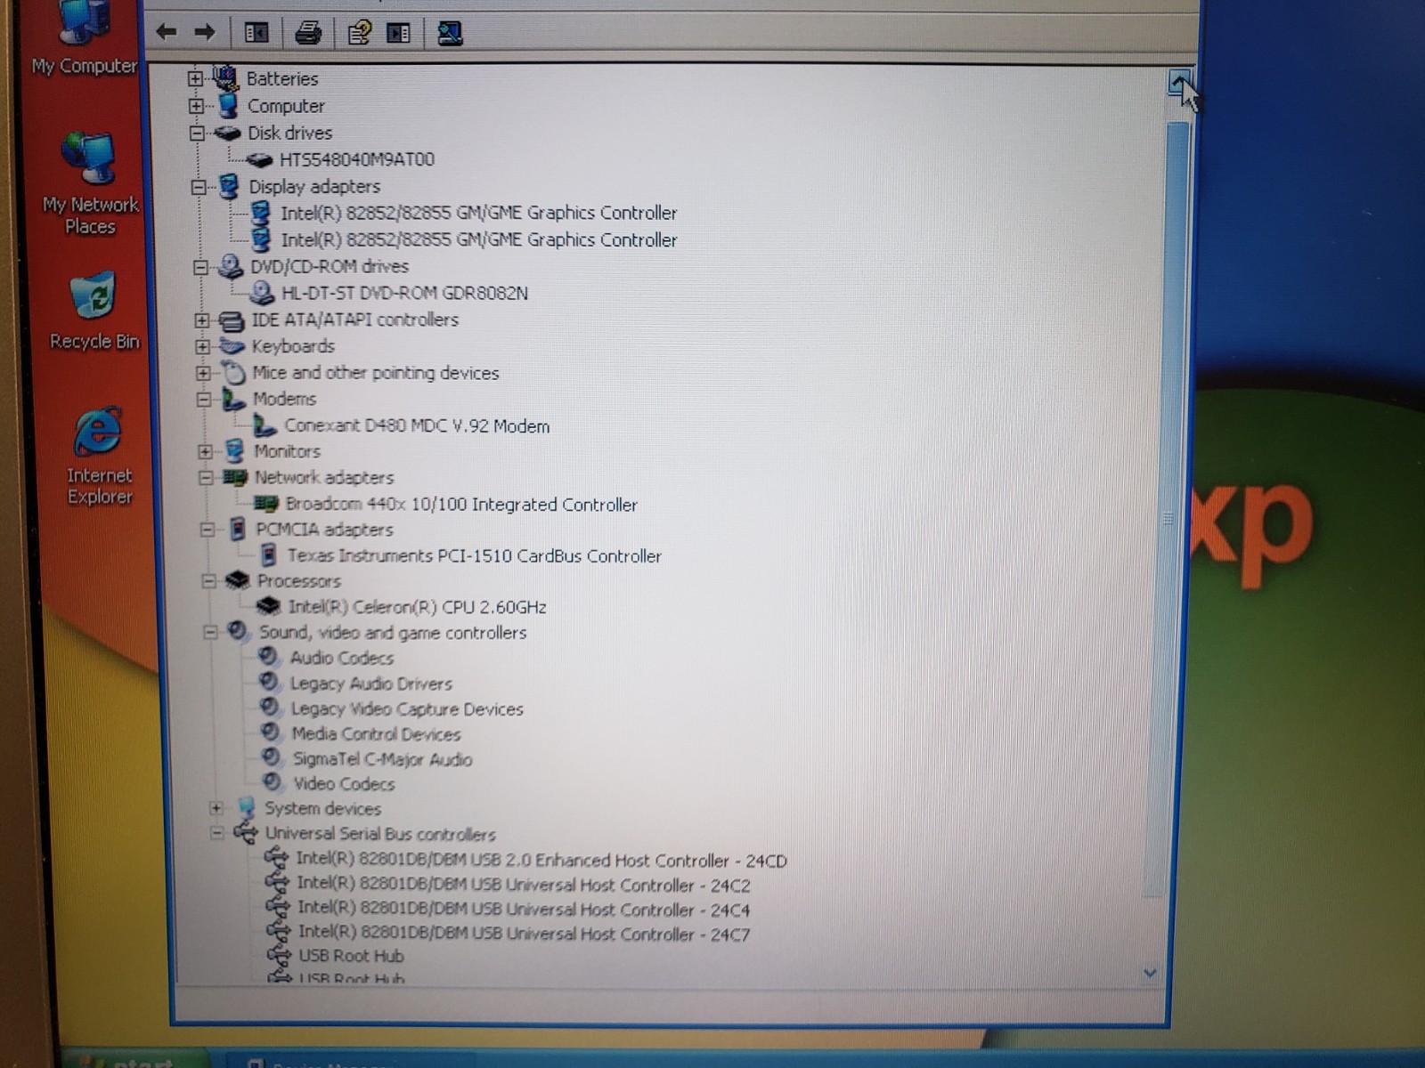Select the Legacy Video Capture Devices entry
The image size is (1425, 1068).
coord(407,709)
